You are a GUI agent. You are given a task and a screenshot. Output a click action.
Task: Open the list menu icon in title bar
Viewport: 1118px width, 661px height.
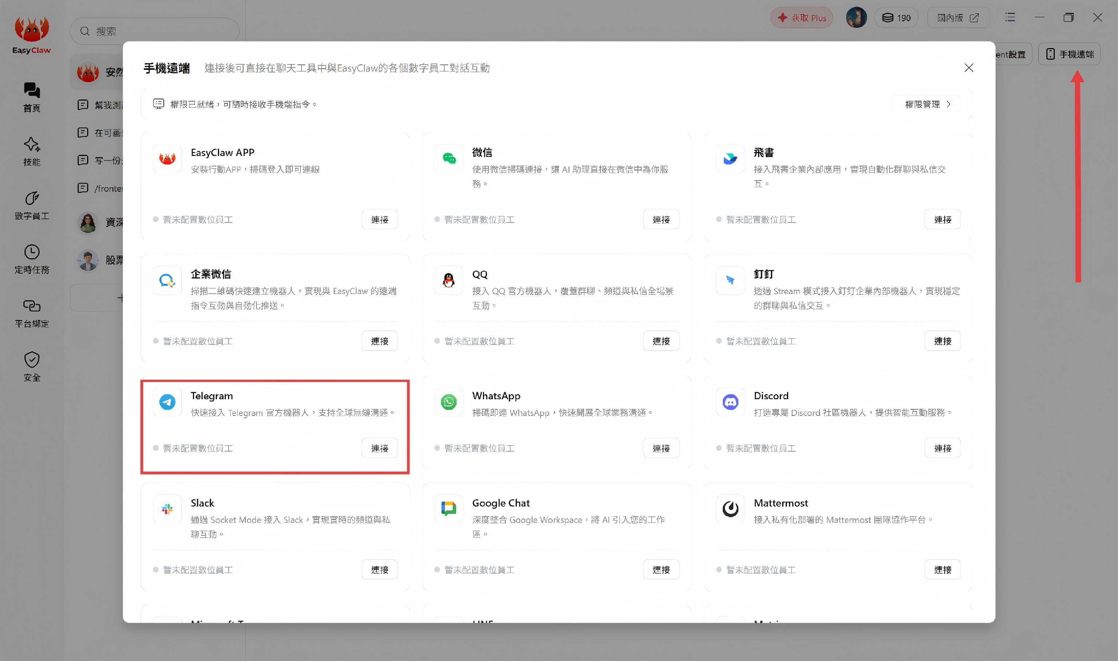click(x=1010, y=17)
